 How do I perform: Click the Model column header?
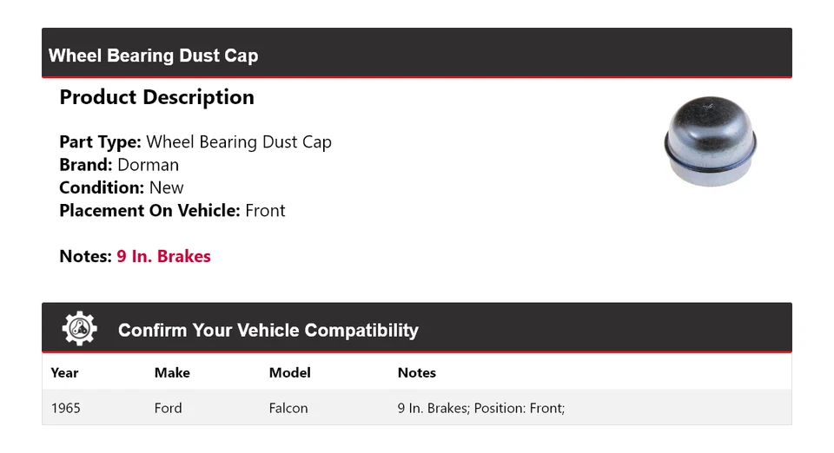289,373
